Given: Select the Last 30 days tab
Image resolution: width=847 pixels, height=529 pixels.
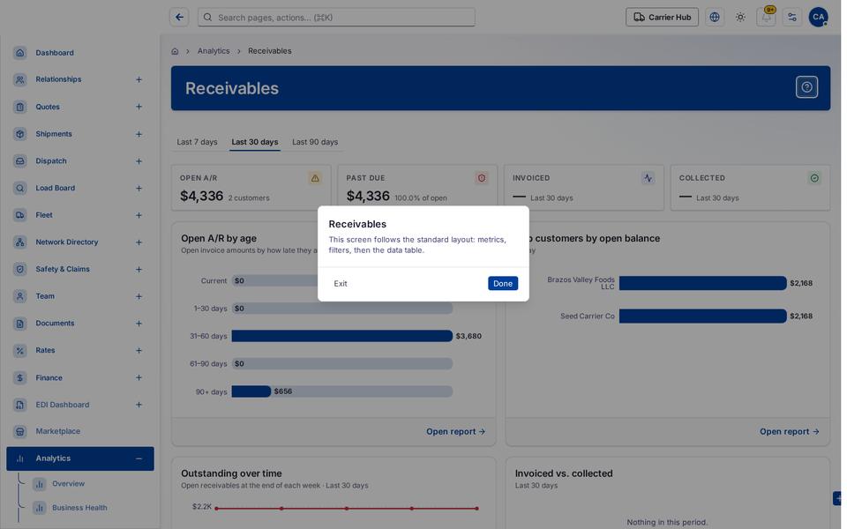Looking at the screenshot, I should click(255, 142).
